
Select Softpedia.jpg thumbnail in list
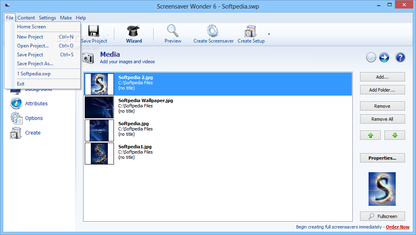[x=99, y=130]
